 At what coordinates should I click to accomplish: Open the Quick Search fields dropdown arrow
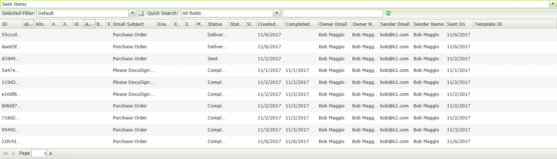point(277,13)
